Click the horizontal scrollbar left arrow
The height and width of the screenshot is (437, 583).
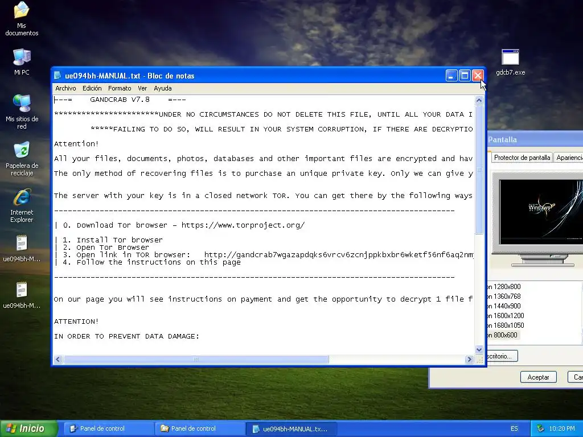tap(58, 360)
